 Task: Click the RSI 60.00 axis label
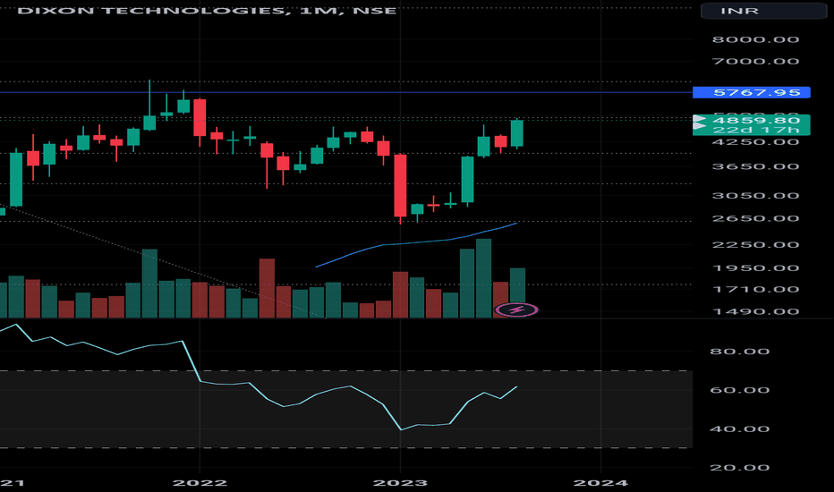739,390
